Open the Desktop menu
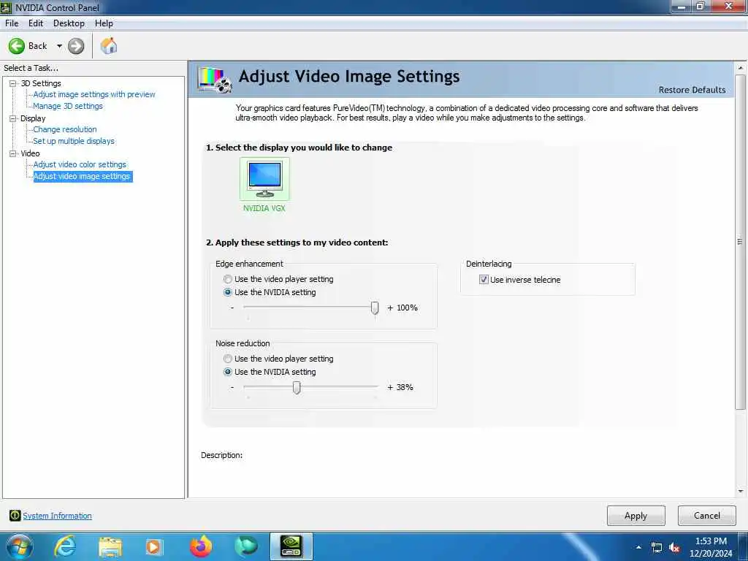Viewport: 748px width, 561px height. pyautogui.click(x=69, y=23)
